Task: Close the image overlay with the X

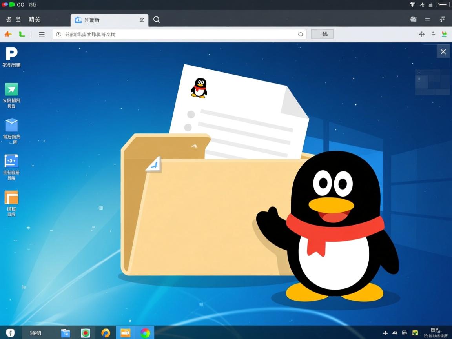Action: point(443,52)
